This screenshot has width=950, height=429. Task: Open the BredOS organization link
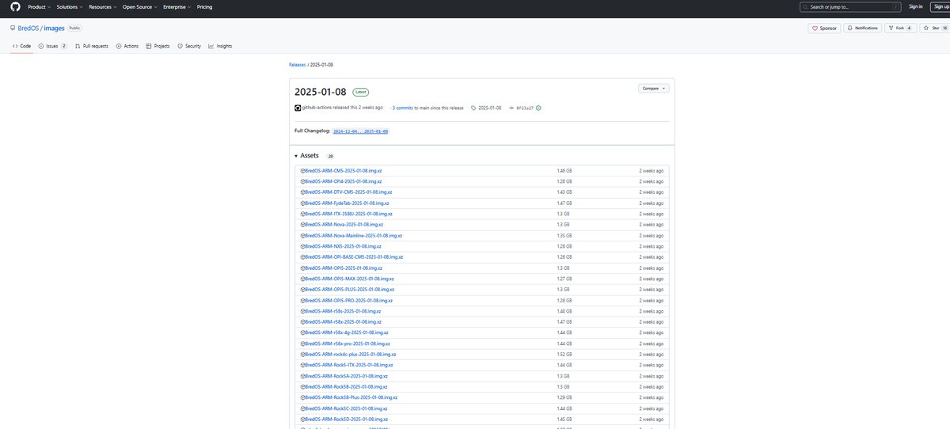point(28,28)
